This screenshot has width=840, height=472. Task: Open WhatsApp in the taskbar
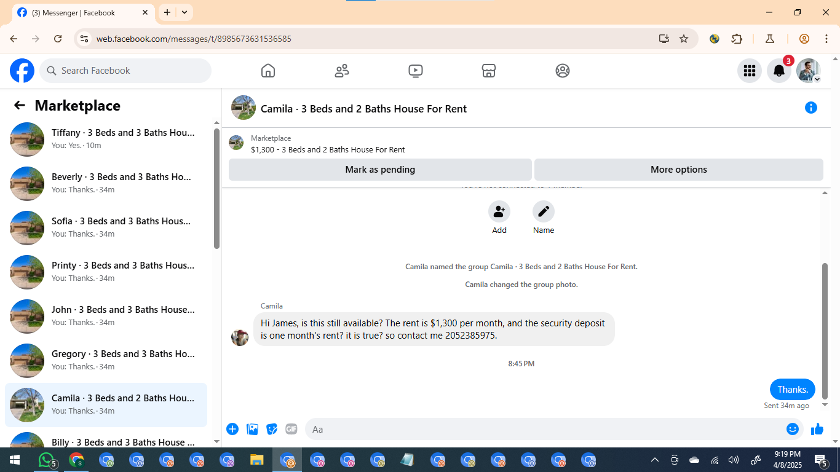47,460
